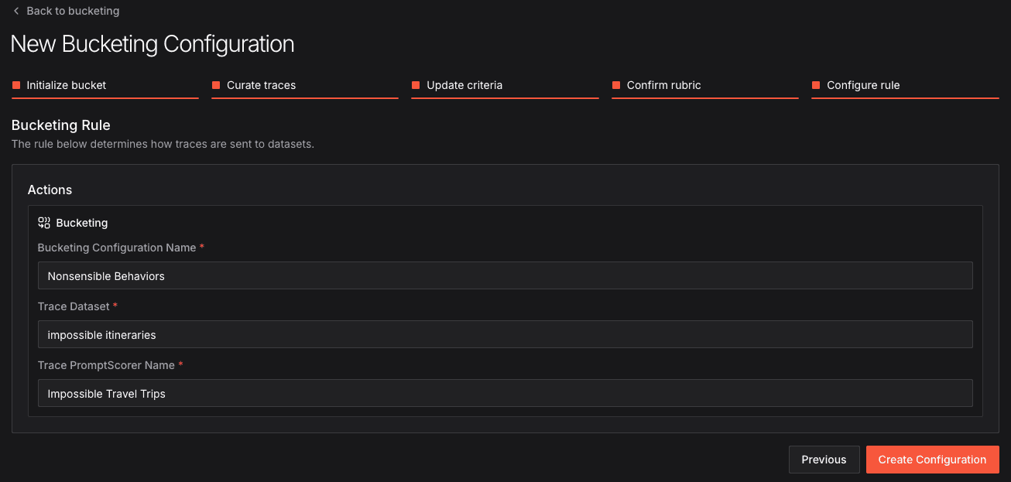Click the Bucketing Configuration Name field

pos(505,275)
